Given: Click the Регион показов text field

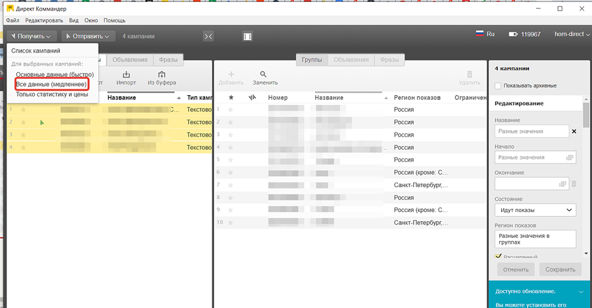Looking at the screenshot, I should (x=535, y=238).
